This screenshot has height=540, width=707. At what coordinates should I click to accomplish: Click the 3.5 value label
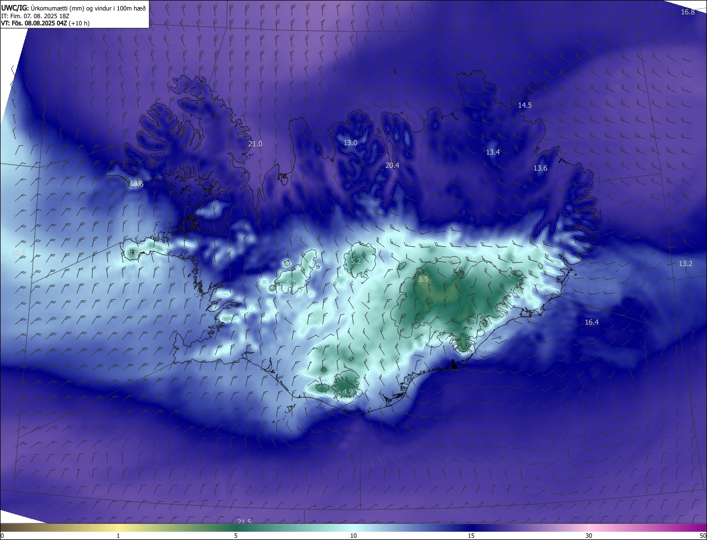pos(423,279)
